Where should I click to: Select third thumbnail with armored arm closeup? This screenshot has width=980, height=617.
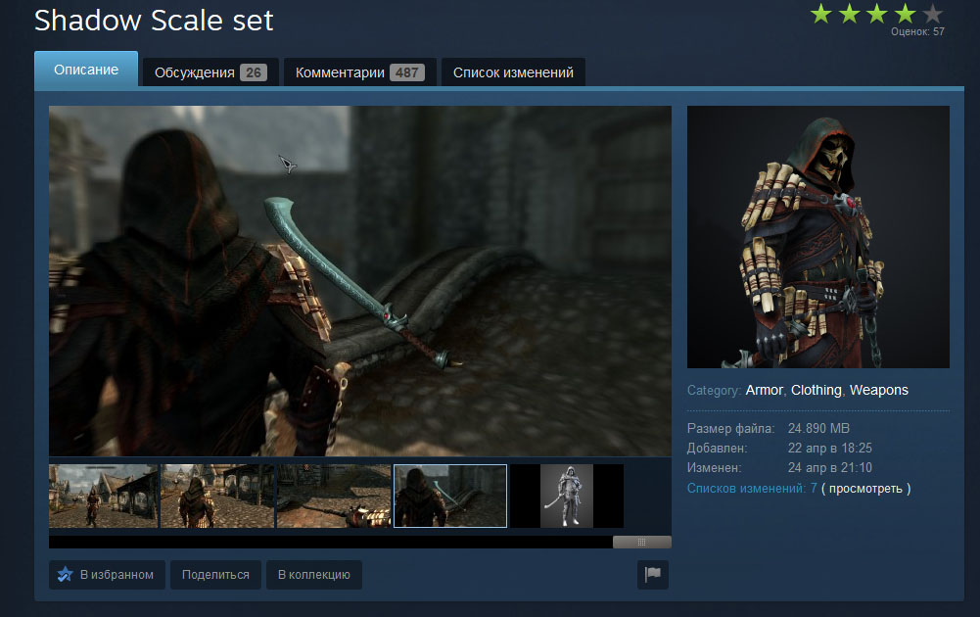[334, 496]
